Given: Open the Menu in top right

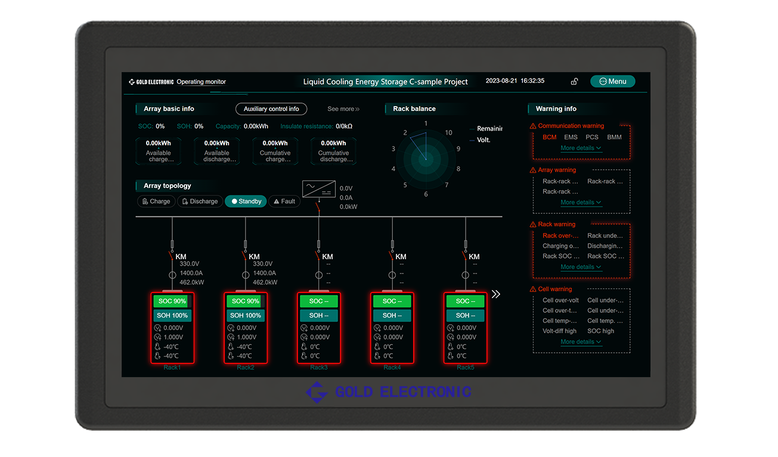Looking at the screenshot, I should pos(612,82).
